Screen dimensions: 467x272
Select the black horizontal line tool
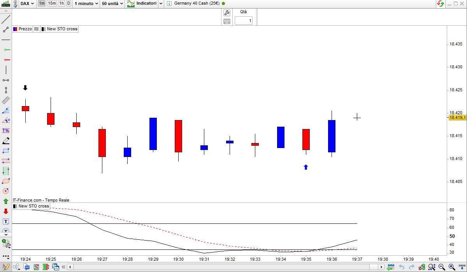6,40
